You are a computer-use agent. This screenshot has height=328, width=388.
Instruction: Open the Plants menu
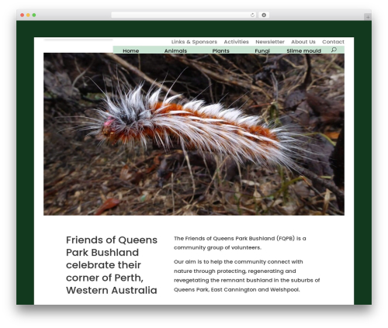[220, 51]
